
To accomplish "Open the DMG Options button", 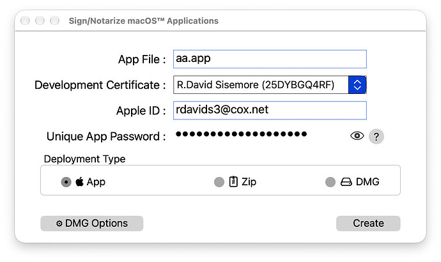I will 91,224.
